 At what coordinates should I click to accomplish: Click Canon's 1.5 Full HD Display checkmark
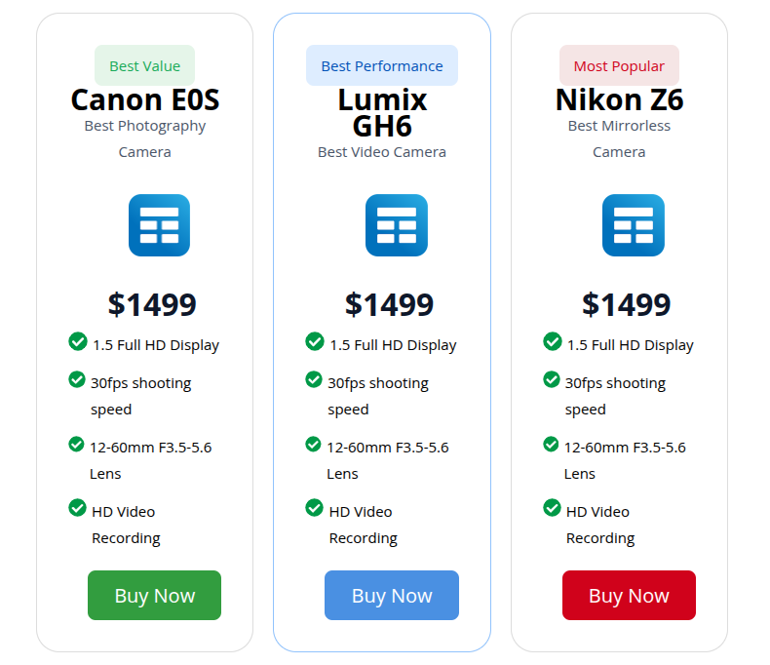[x=78, y=341]
